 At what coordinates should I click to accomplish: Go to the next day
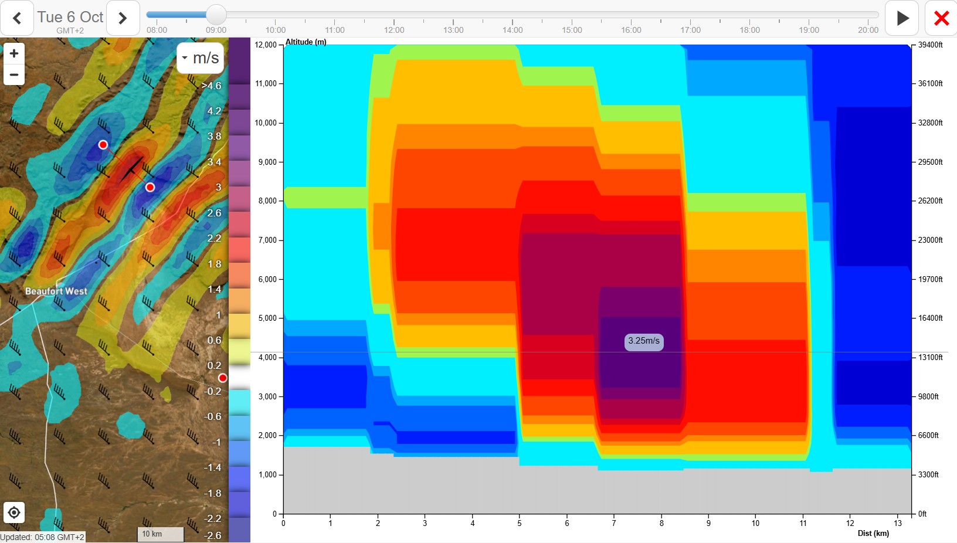point(123,18)
